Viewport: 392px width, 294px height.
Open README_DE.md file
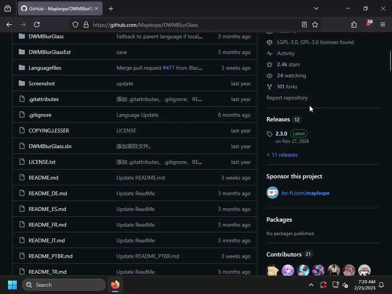click(x=48, y=193)
